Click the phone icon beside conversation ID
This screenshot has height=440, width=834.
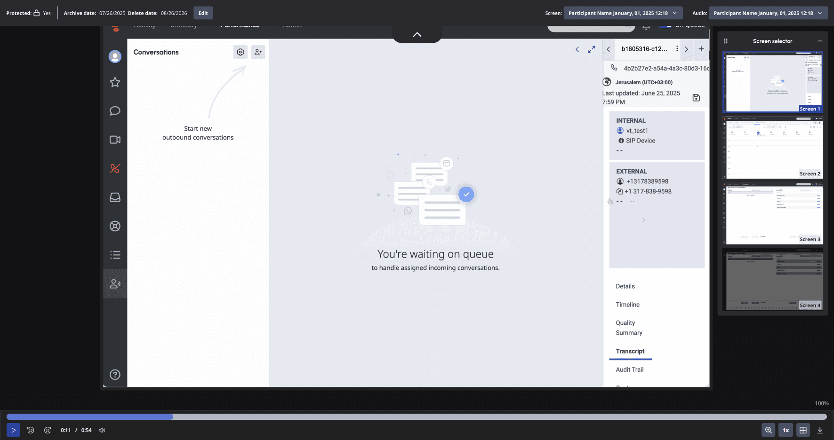(614, 68)
